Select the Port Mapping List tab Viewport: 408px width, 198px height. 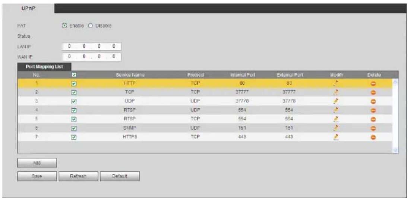[x=44, y=66]
